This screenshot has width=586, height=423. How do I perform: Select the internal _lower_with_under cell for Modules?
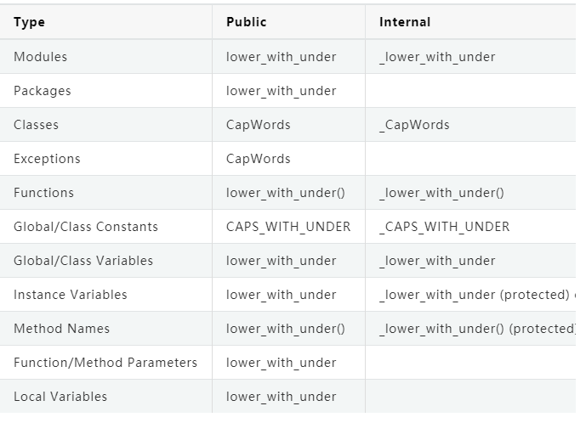tap(437, 57)
